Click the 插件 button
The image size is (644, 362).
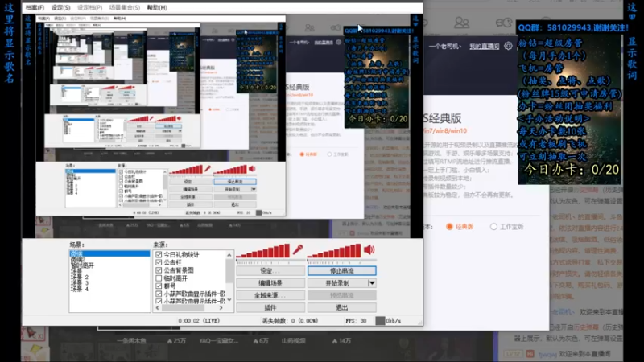270,307
